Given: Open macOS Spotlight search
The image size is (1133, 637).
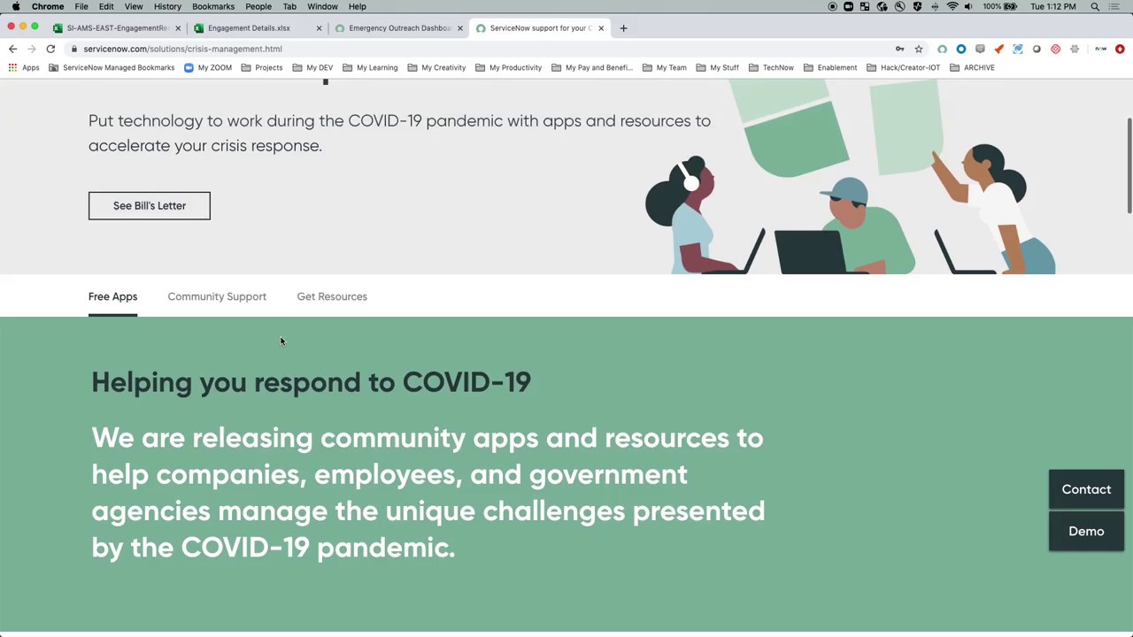Looking at the screenshot, I should (x=1095, y=6).
